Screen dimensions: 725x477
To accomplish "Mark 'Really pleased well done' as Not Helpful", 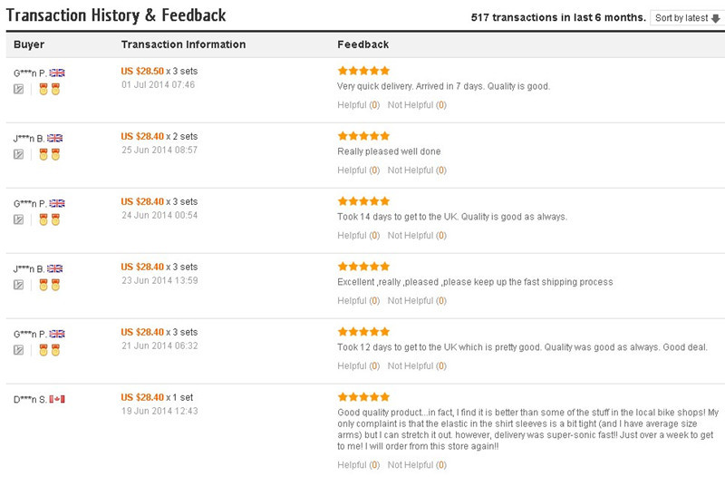I will click(417, 170).
